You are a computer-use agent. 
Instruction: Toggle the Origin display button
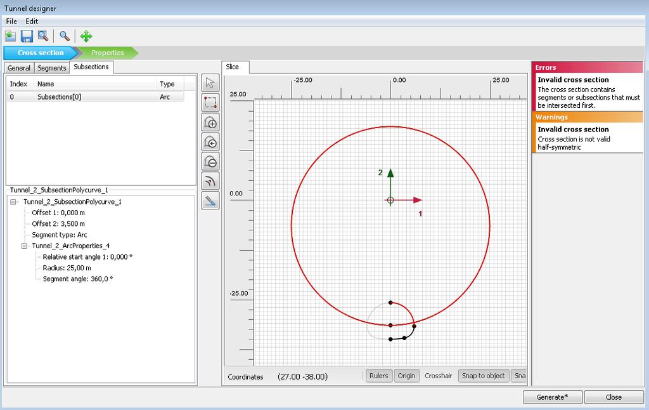[x=406, y=376]
